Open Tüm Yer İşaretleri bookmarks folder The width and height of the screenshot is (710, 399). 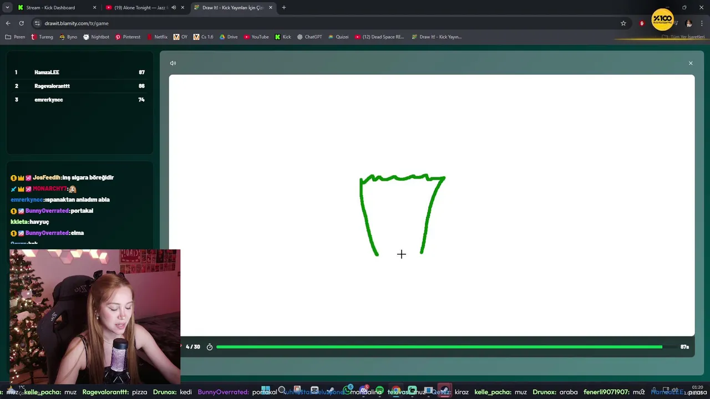[x=683, y=37]
